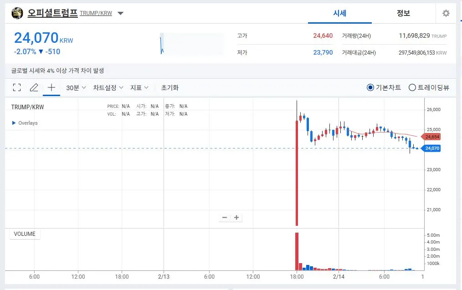Select the drawing pencil tool
Image resolution: width=462 pixels, height=290 pixels.
34,87
